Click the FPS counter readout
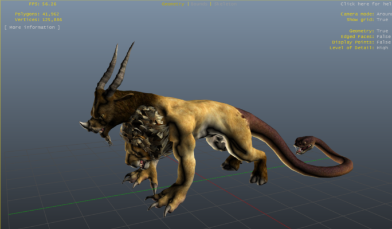 pos(43,4)
